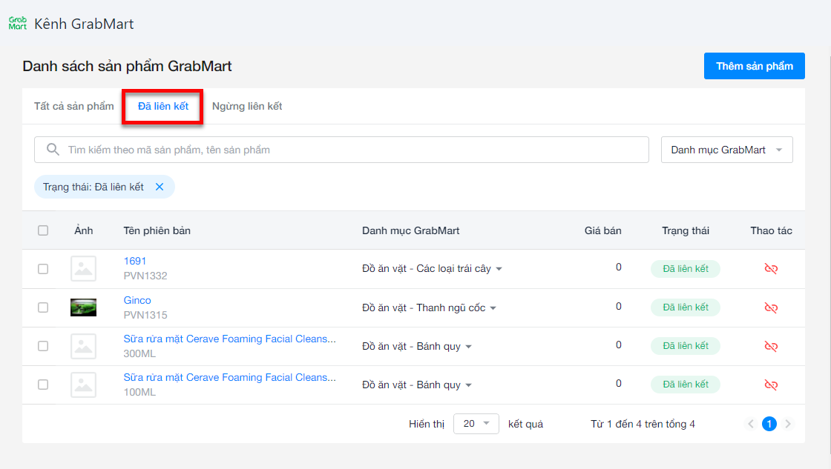Click the 'Danh sách sản phẩm GrabMart' heading
The height and width of the screenshot is (469, 831).
click(x=127, y=66)
